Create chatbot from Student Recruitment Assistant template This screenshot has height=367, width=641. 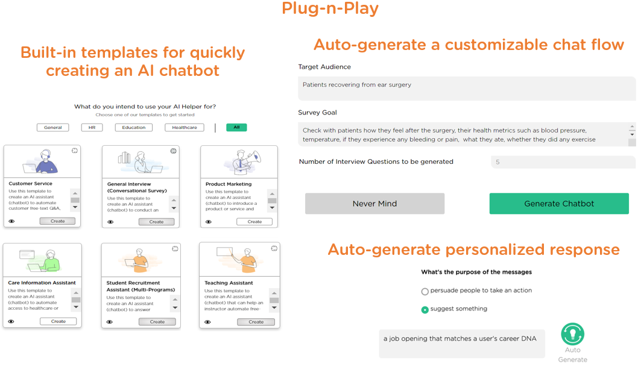point(157,322)
